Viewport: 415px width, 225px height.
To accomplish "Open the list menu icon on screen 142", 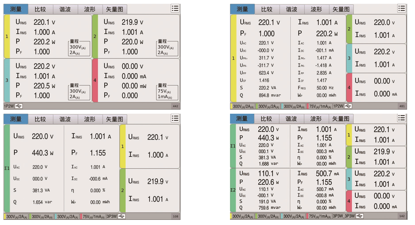I will pos(401,118).
